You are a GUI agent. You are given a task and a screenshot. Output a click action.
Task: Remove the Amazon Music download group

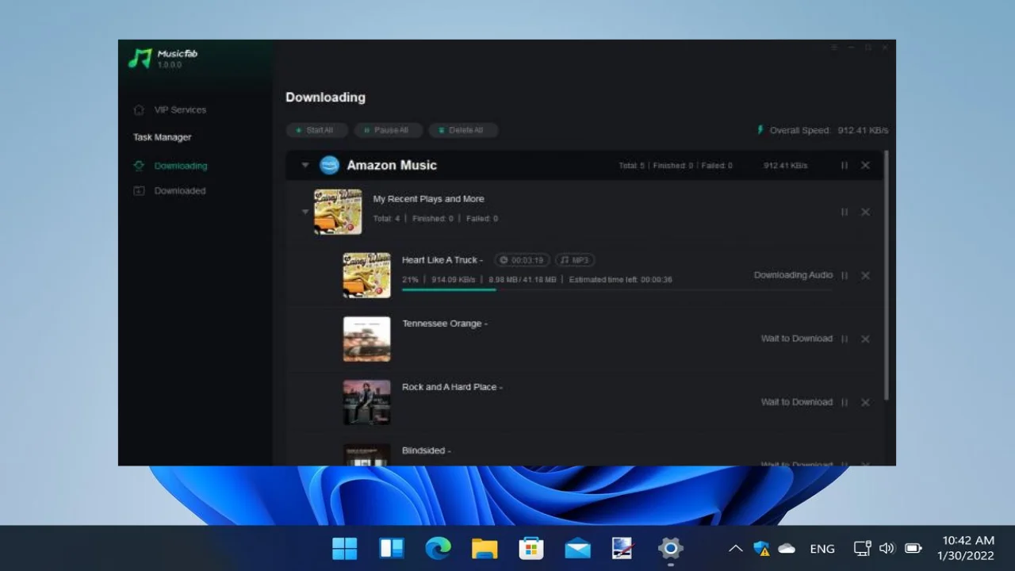coord(865,166)
